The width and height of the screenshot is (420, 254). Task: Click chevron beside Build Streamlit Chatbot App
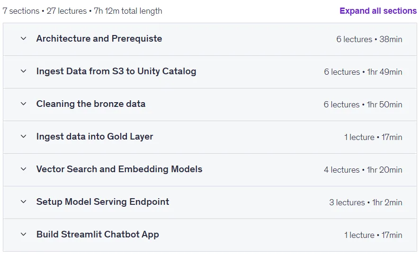[x=24, y=235]
